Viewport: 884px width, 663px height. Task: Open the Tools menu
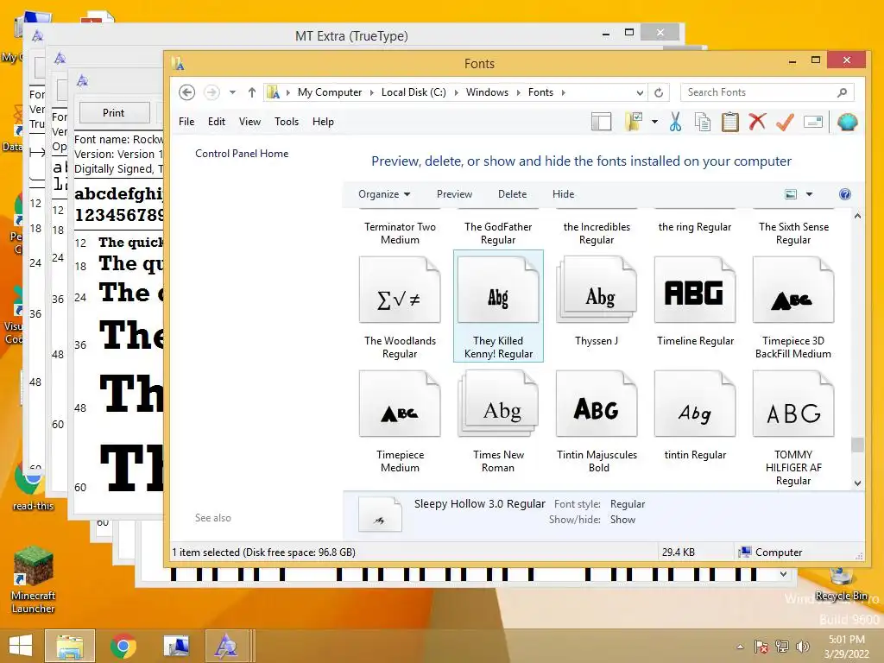[x=287, y=122]
